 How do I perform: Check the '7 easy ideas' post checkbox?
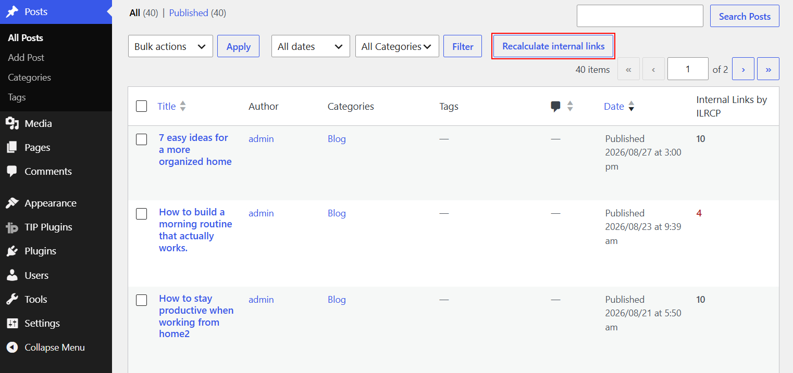pos(141,139)
